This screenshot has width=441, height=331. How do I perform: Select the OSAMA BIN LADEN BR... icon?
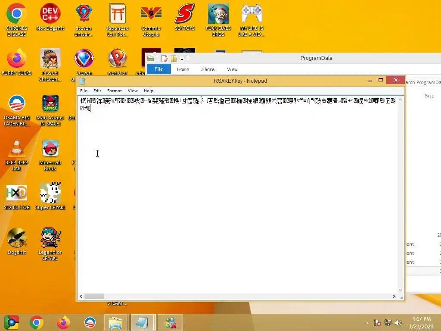(x=16, y=110)
